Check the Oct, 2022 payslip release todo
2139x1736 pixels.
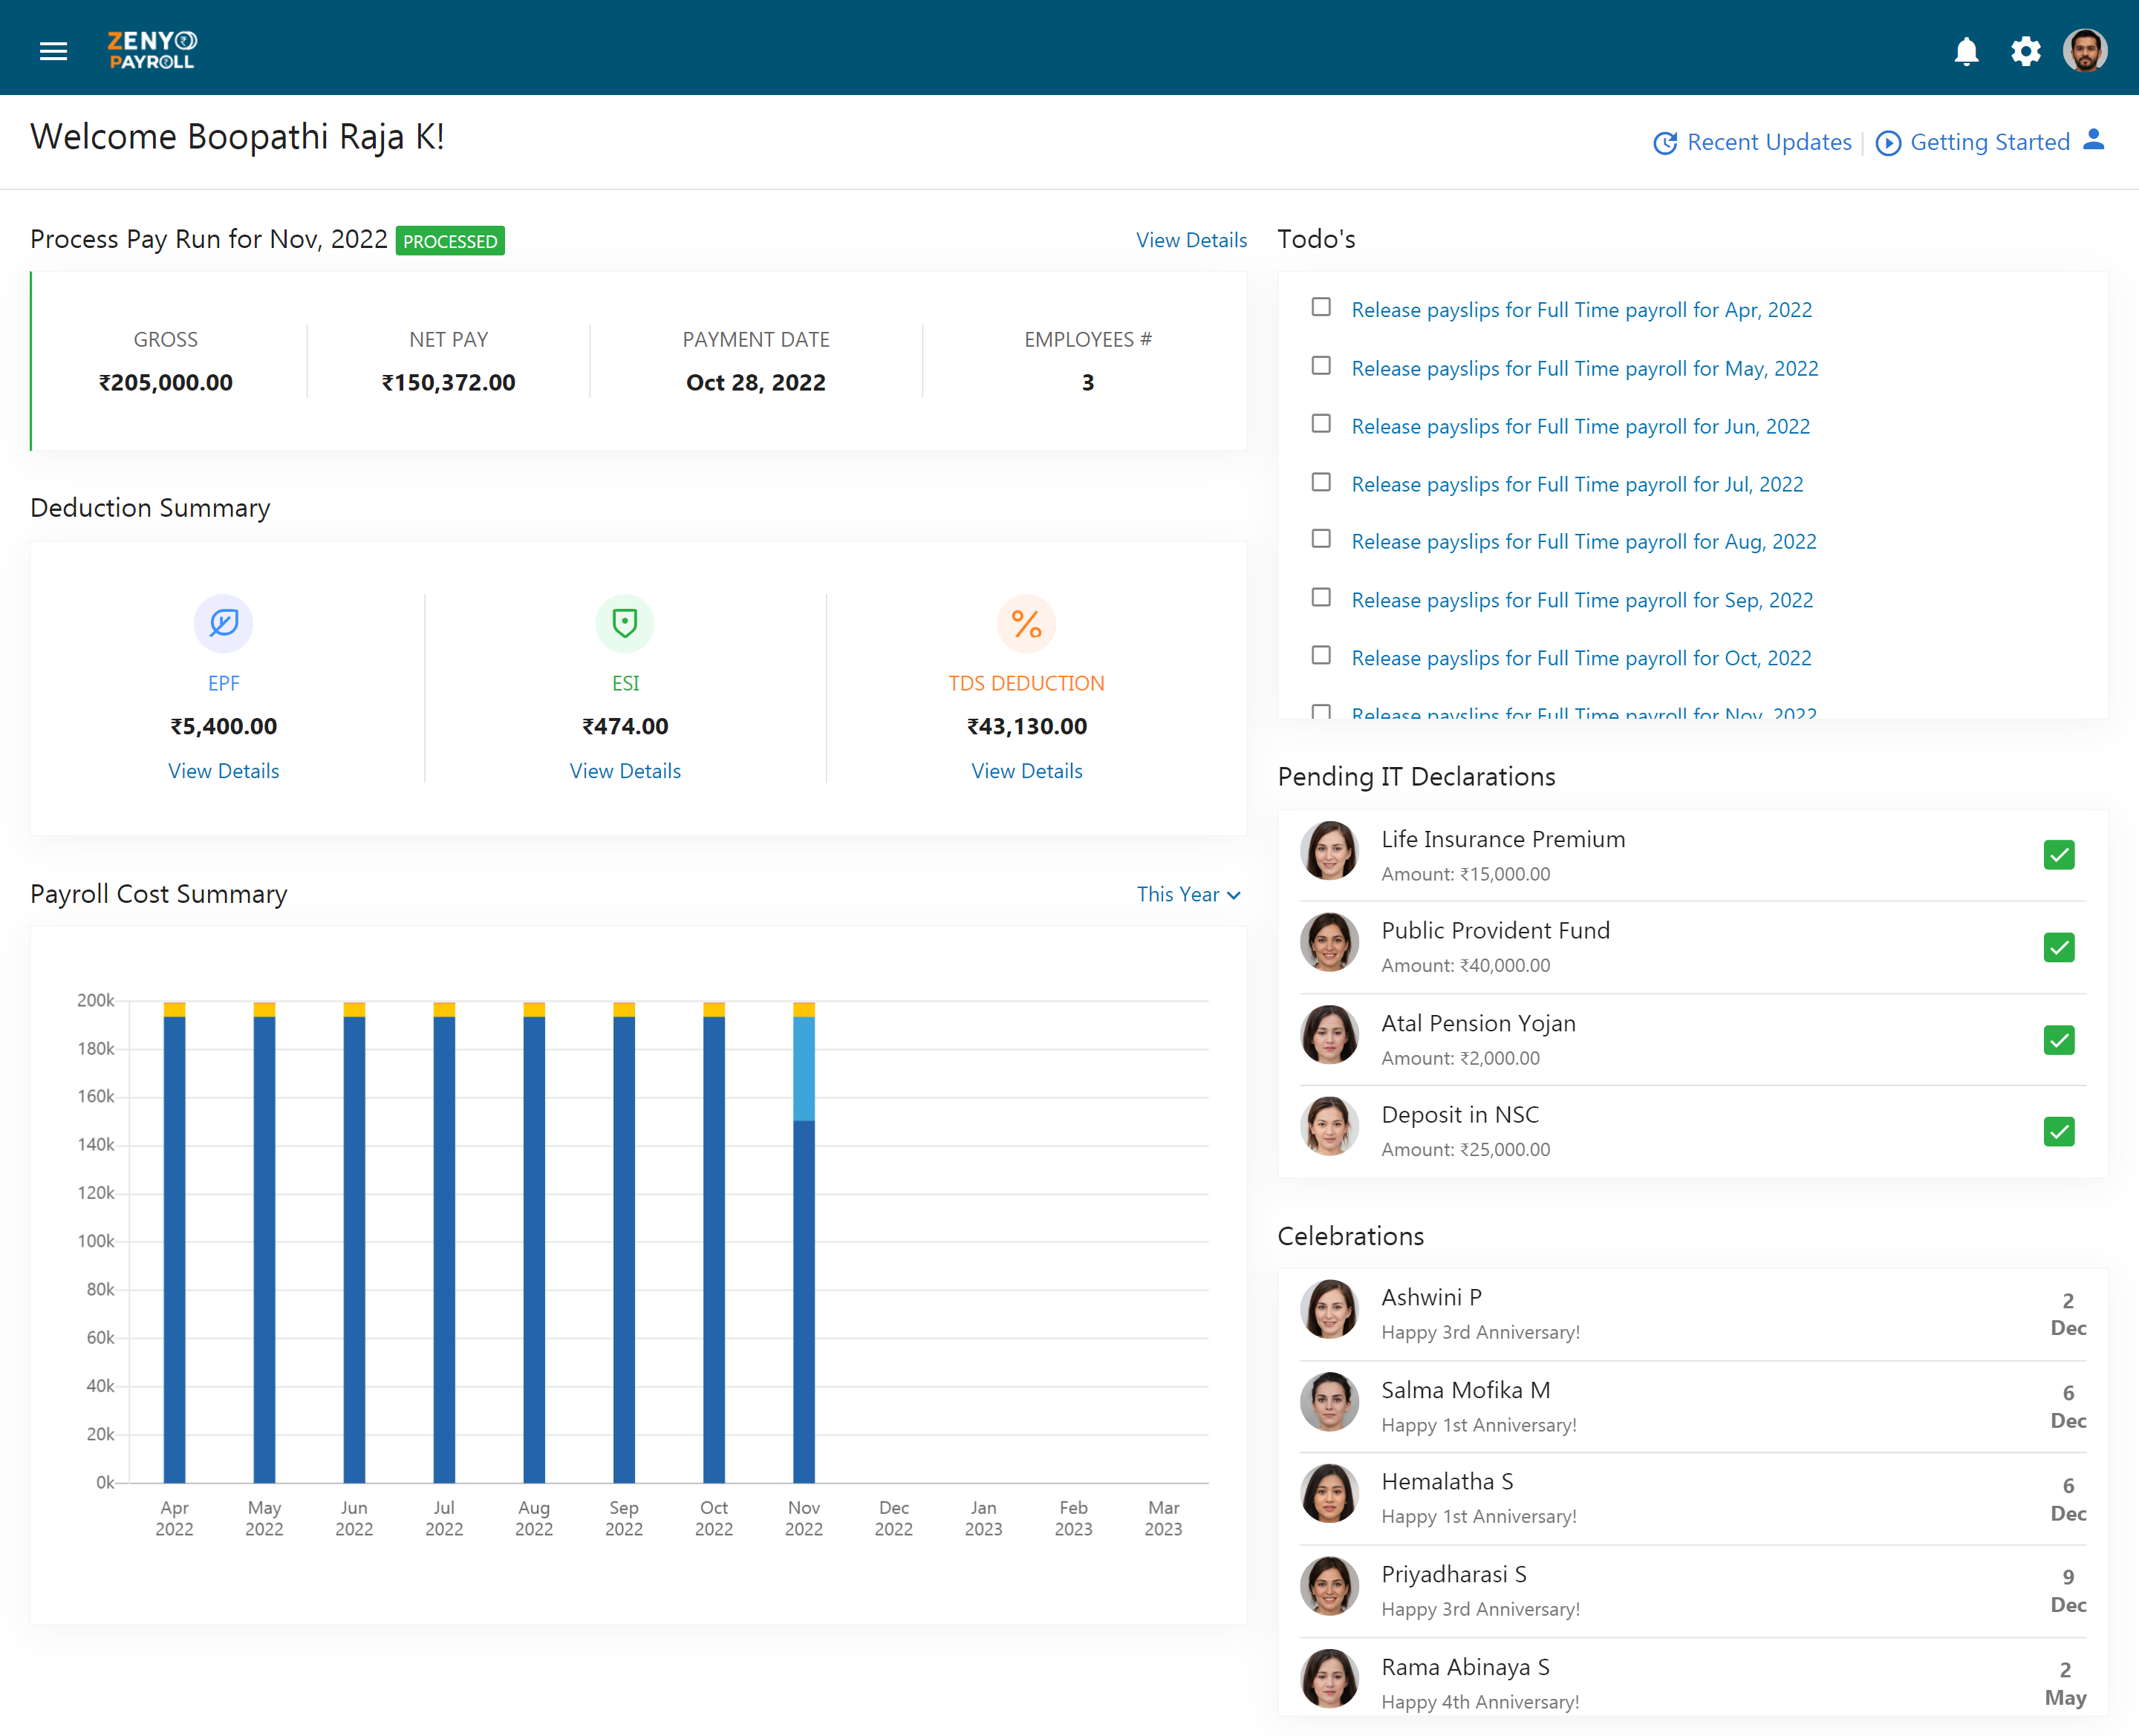pyautogui.click(x=1321, y=655)
